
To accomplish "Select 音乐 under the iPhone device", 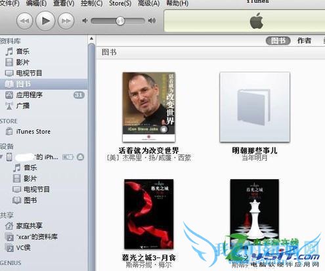I will [x=44, y=168].
